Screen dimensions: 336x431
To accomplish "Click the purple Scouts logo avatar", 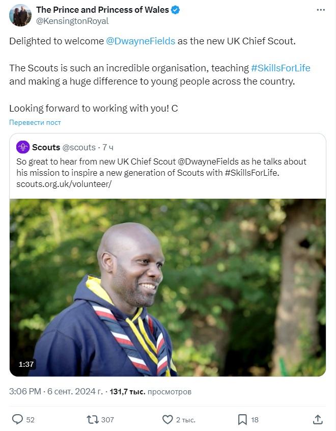I will 23,147.
